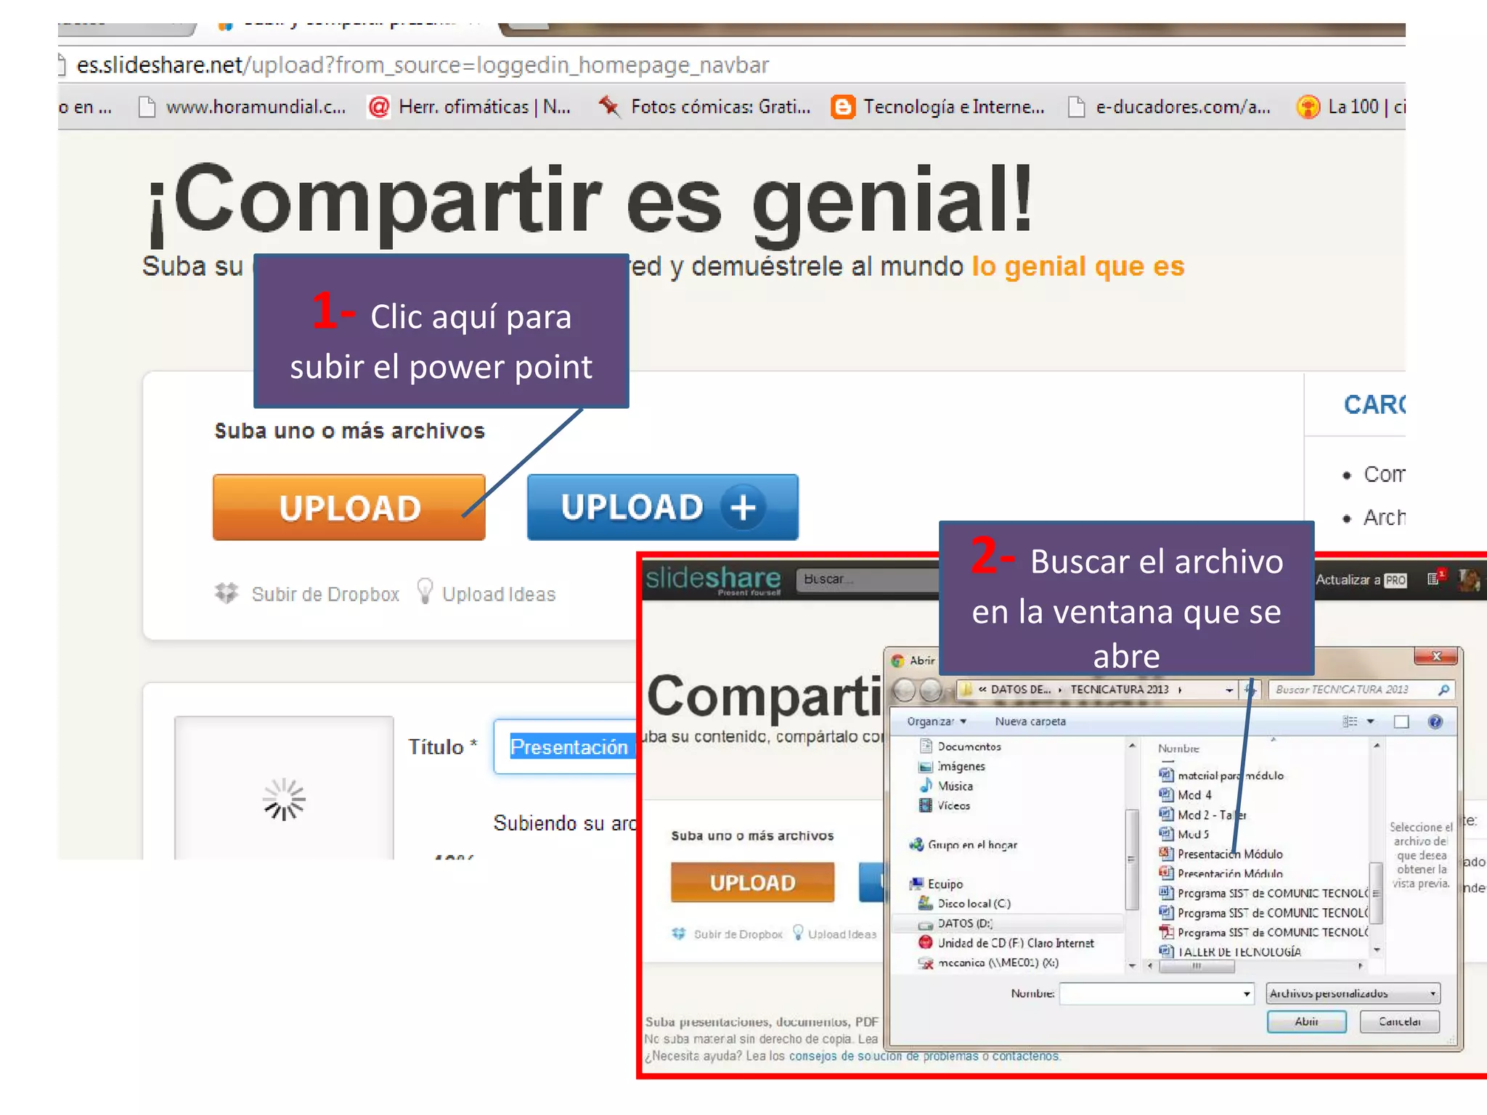
Task: Click the help question mark icon in Abrir dialog
Action: (1435, 722)
